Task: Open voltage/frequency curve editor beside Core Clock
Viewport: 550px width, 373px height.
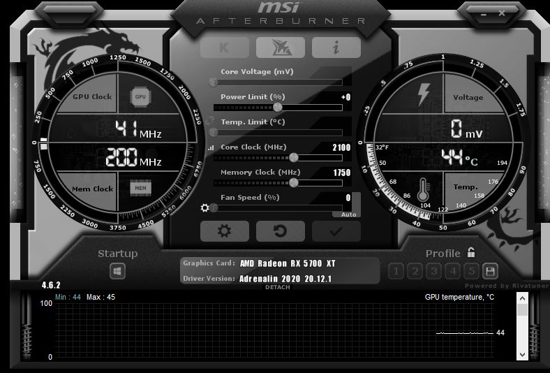Action: tap(211, 148)
